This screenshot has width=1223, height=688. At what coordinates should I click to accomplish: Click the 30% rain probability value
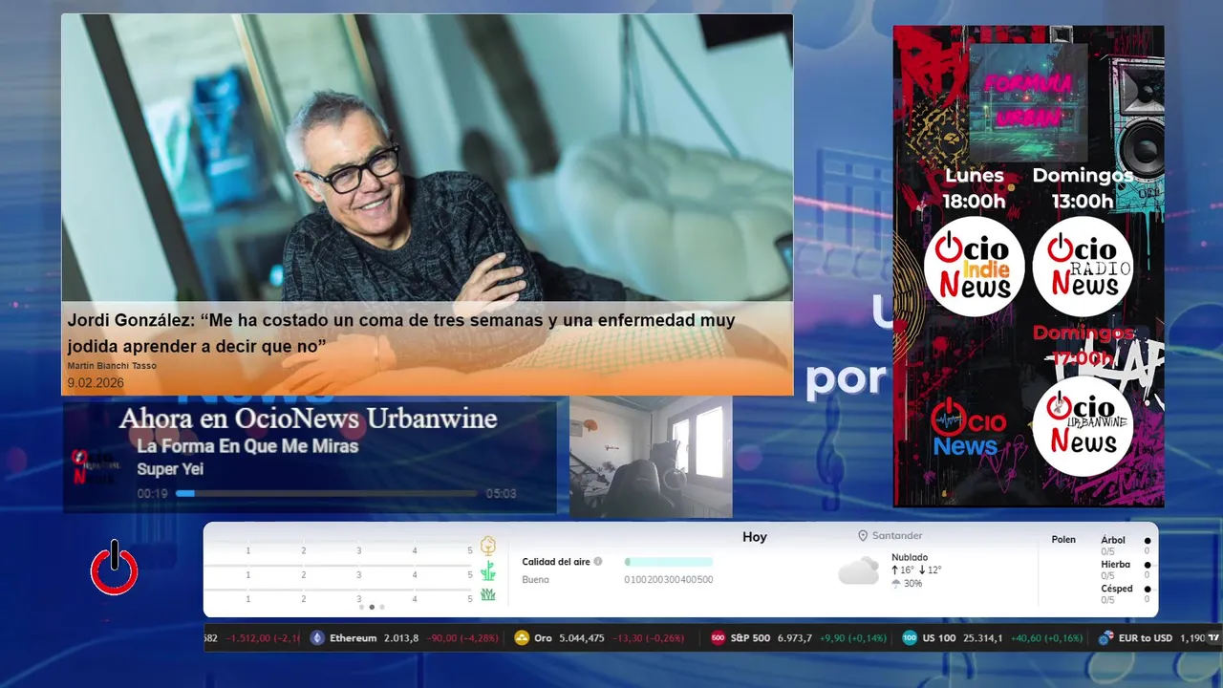click(912, 584)
